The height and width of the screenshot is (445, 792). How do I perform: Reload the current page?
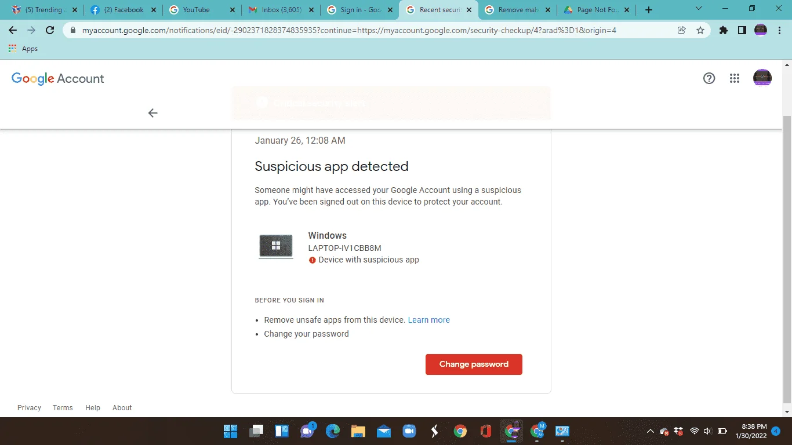(x=50, y=30)
